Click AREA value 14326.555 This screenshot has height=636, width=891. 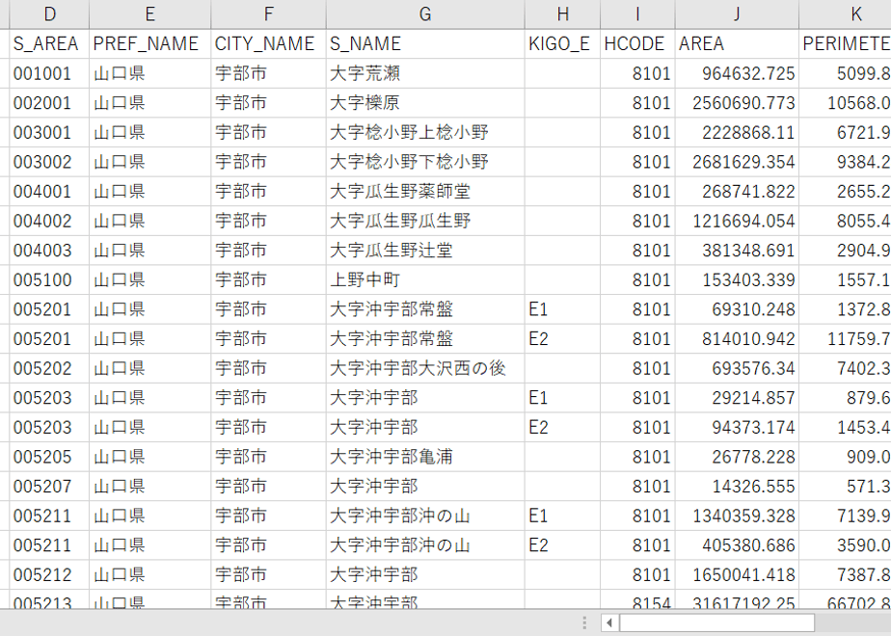737,487
